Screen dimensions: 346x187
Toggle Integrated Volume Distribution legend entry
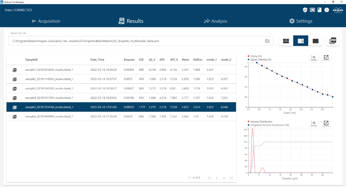pyautogui.click(x=269, y=125)
